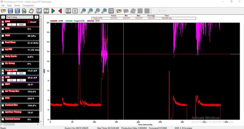Screen dimensions: 244x129
Task: Click the horizontal scrollbar left arrow under channel list
Action: click(x=2, y=124)
